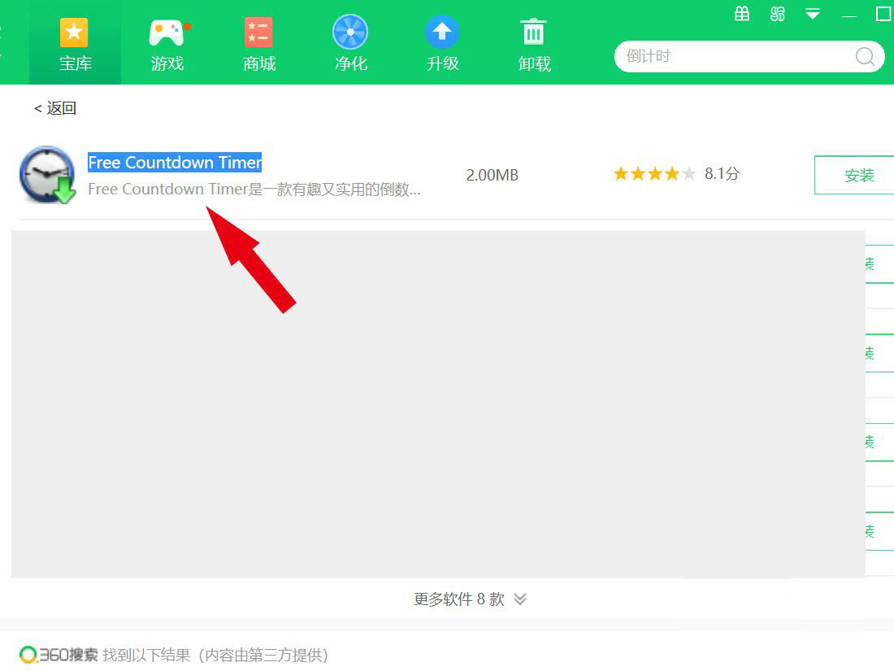This screenshot has width=894, height=671.
Task: Click the Free Countdown Timer description text
Action: pyautogui.click(x=254, y=190)
